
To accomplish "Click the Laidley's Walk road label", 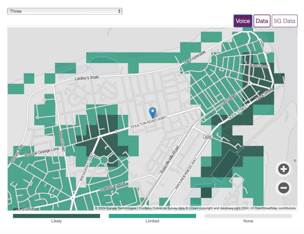I will [86, 78].
